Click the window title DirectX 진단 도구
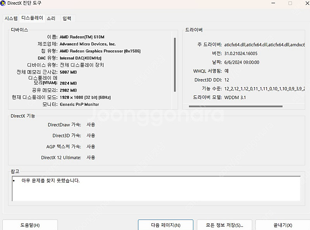 click(x=24, y=3)
